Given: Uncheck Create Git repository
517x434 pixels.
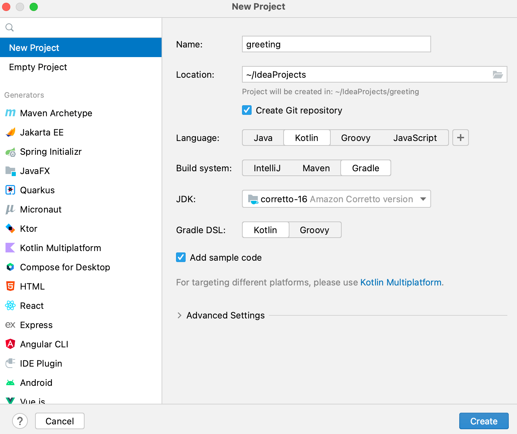Looking at the screenshot, I should [x=247, y=110].
